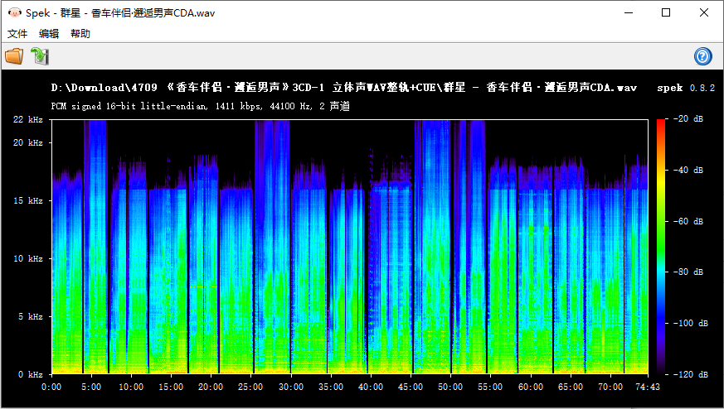Viewport: 724px width, 409px height.
Task: Click the 0:00 time axis label
Action: coord(51,387)
